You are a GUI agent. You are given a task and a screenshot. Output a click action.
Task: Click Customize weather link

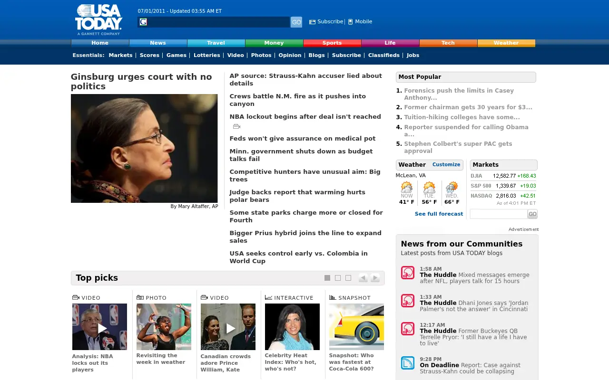[446, 164]
